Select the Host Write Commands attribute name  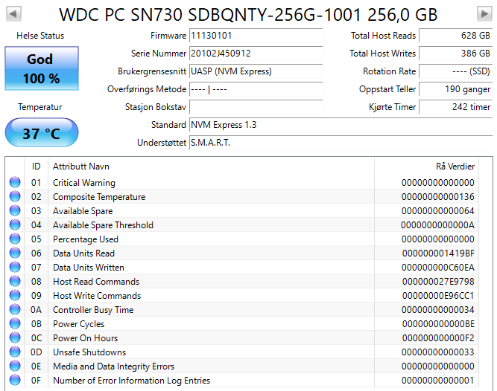point(97,296)
